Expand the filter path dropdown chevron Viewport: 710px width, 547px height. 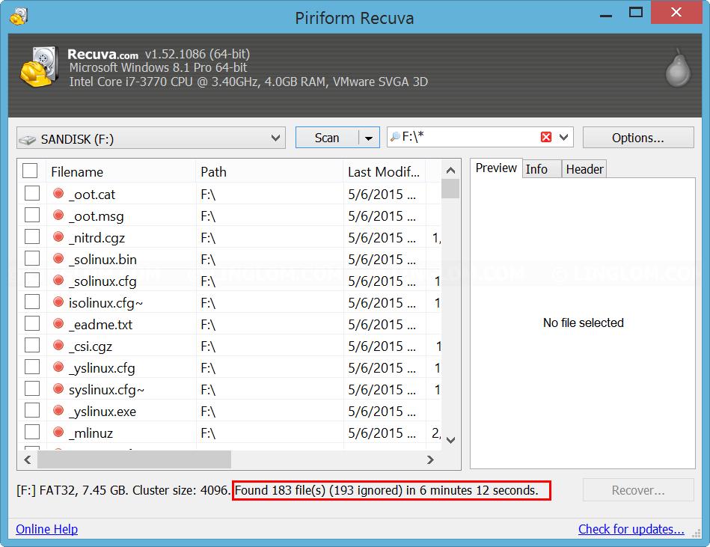564,137
